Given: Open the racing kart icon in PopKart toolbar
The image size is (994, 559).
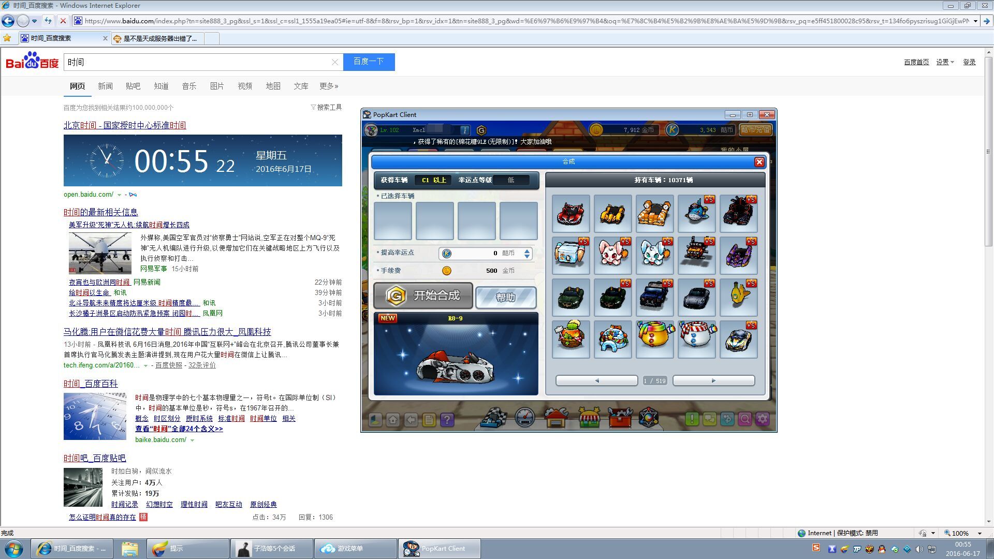Looking at the screenshot, I should 493,417.
